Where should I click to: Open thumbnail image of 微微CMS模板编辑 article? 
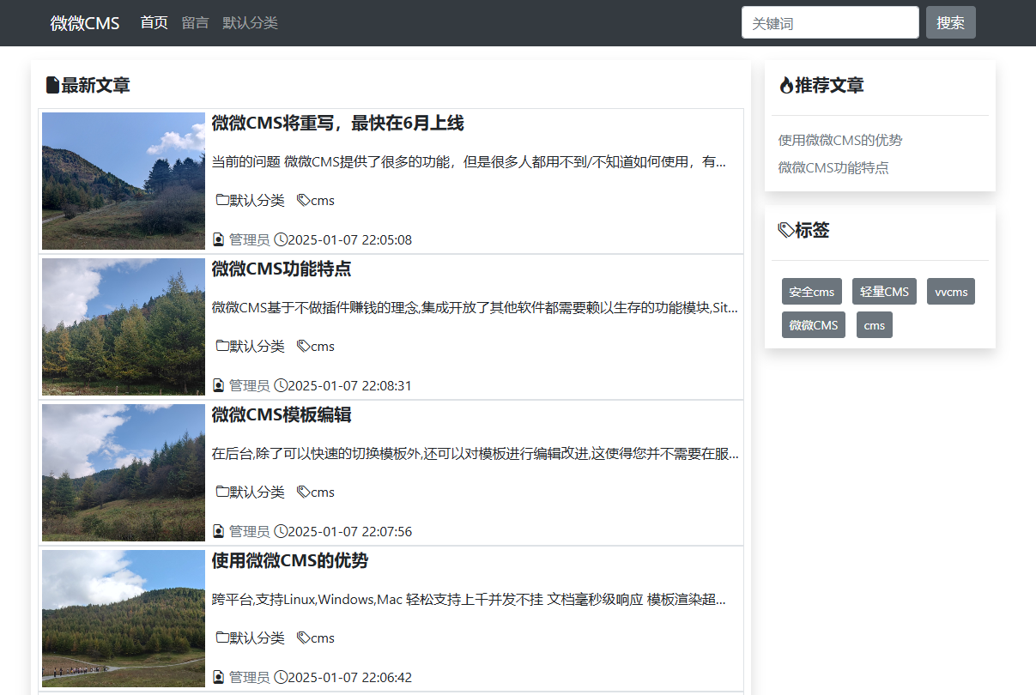click(x=124, y=473)
